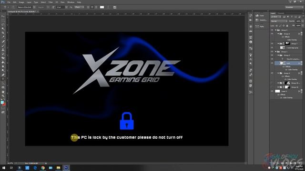
Task: Open the collapsed Swatches panel
Action: [261, 20]
